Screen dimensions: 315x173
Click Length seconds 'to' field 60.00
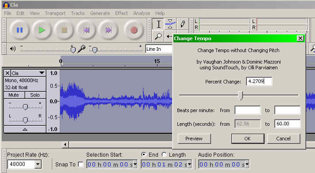tap(288, 124)
